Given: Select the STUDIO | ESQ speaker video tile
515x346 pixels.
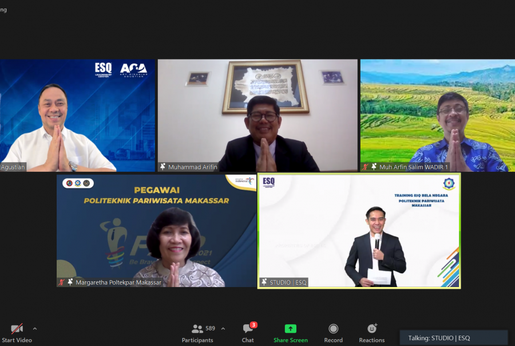Looking at the screenshot, I should 359,229.
